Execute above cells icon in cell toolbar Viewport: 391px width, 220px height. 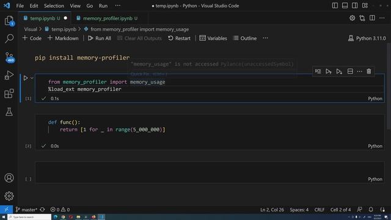click(329, 71)
